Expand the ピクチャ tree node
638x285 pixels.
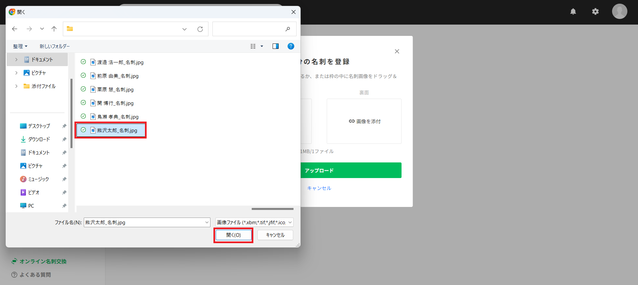coord(16,73)
